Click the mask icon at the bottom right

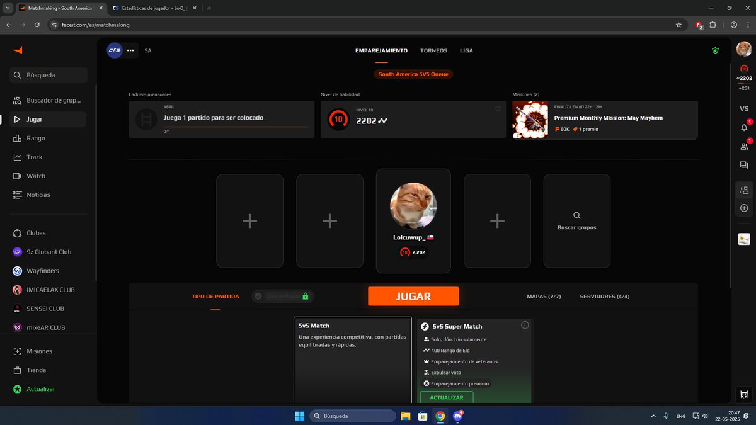744,394
